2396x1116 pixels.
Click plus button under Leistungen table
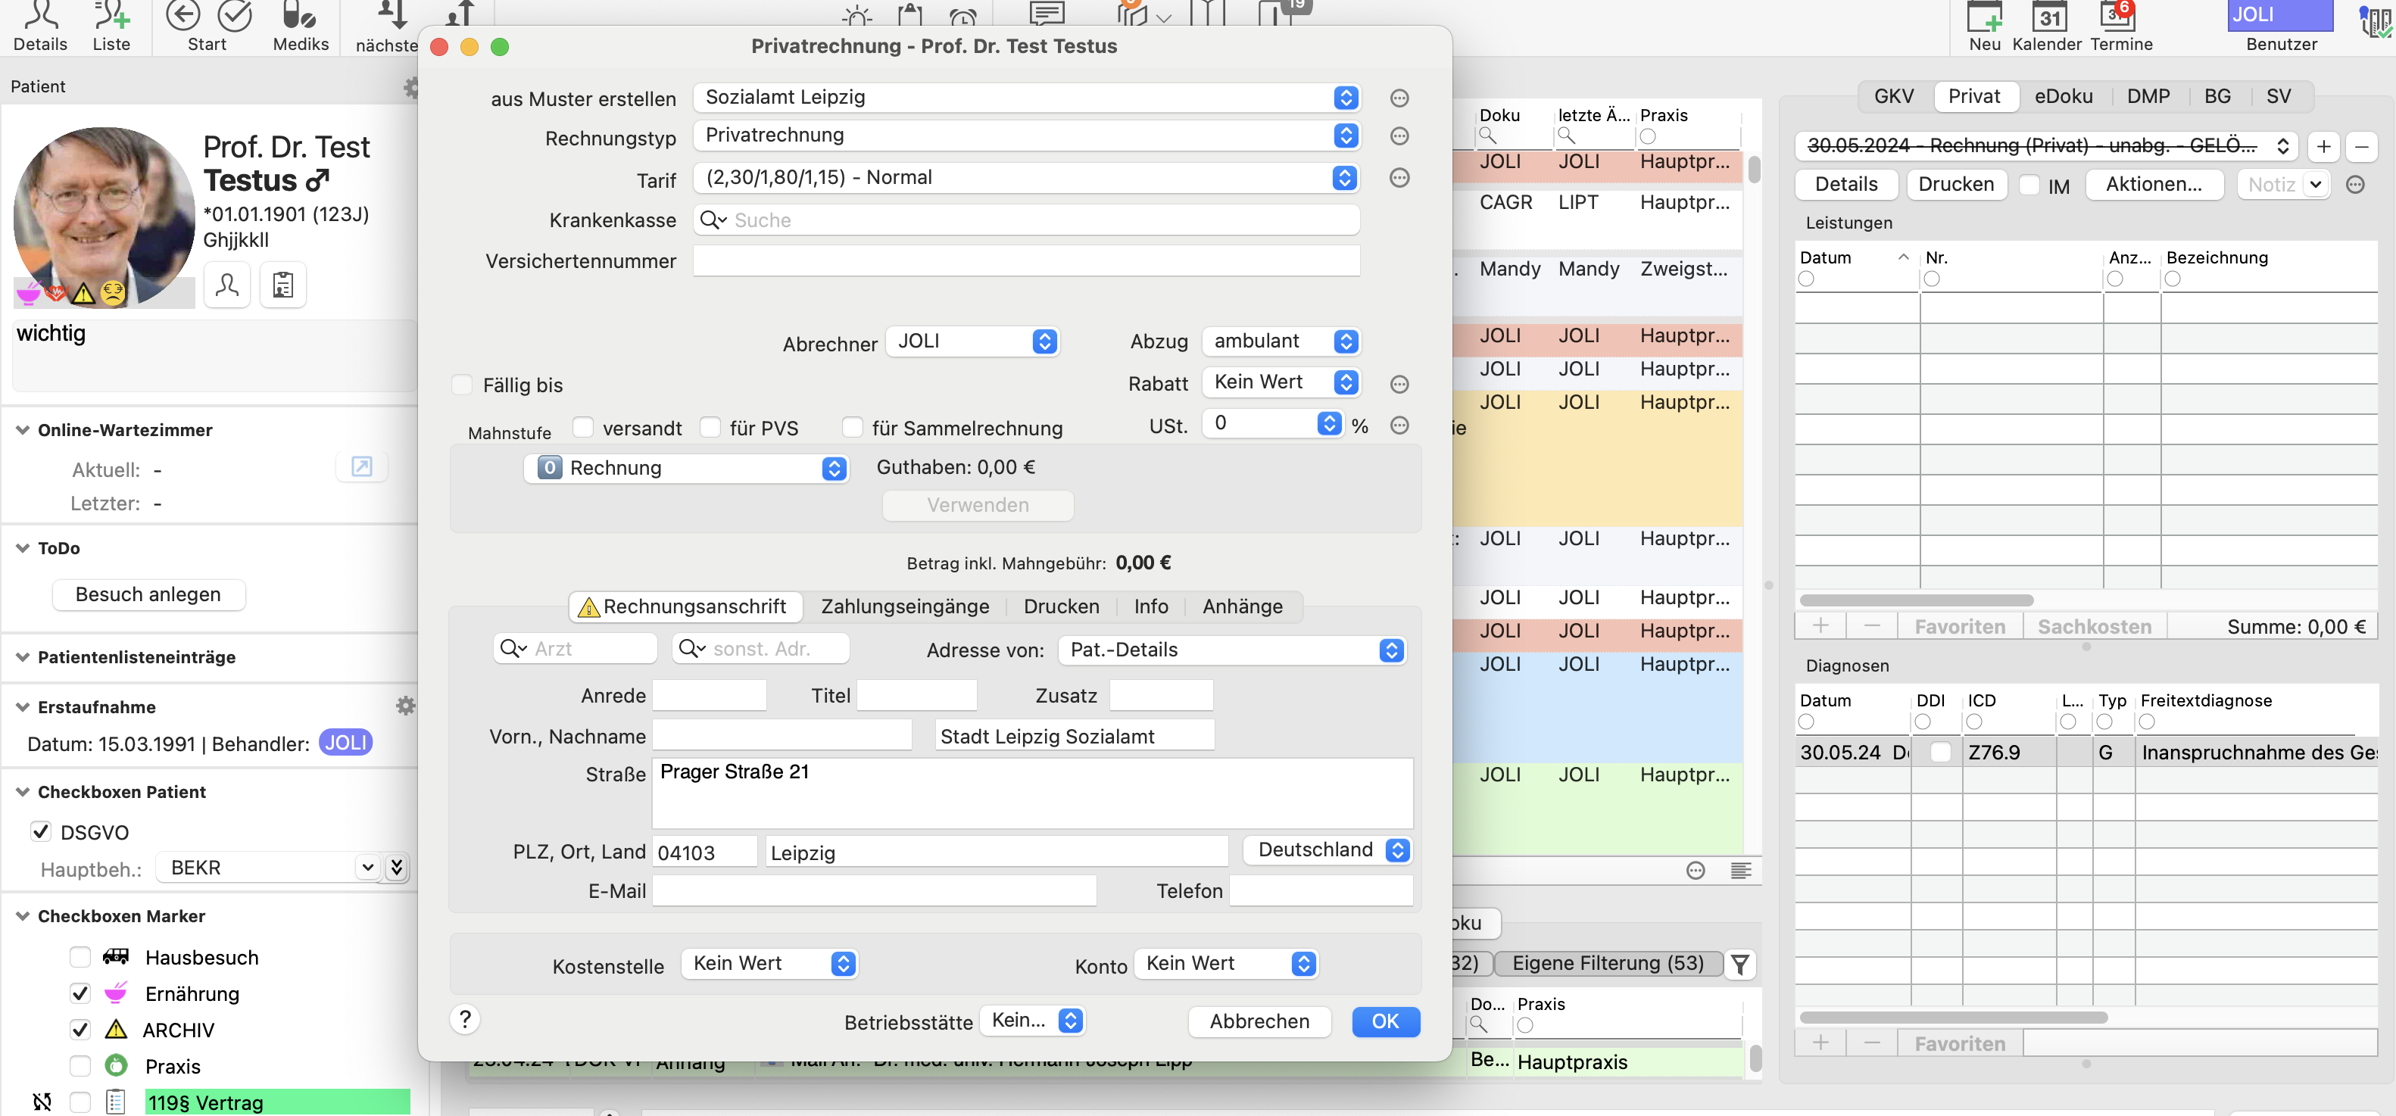(x=1820, y=626)
